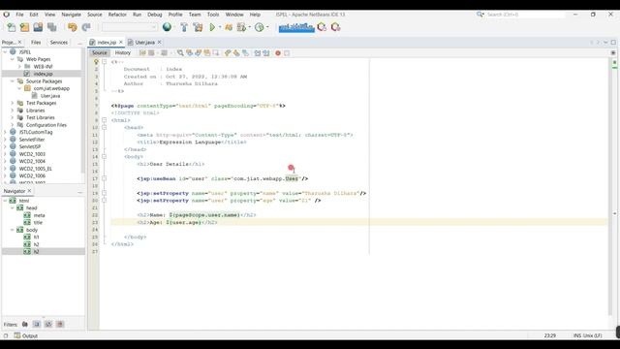Select the WCD2_1005_EL project
The image size is (620, 349).
point(35,169)
